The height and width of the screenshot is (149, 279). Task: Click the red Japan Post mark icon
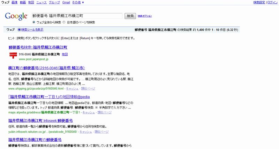[x=13, y=55]
